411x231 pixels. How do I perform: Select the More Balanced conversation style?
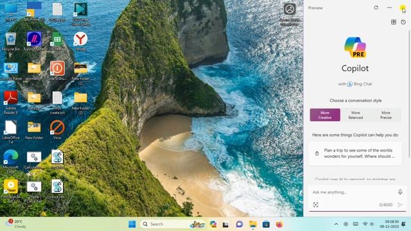(x=355, y=115)
